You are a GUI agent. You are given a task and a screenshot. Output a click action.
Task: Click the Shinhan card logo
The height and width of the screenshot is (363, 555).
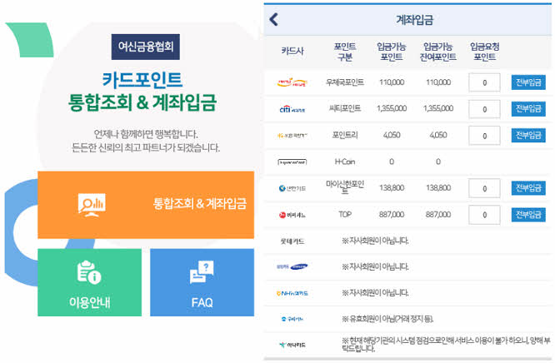[x=292, y=188]
